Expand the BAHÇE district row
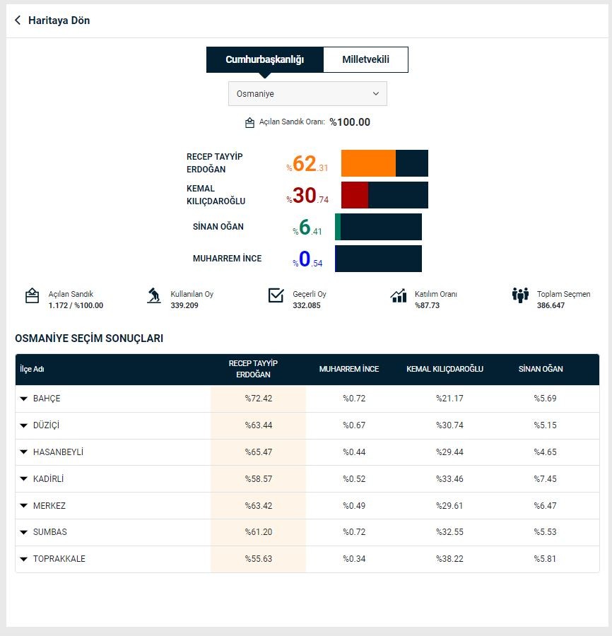 click(23, 399)
